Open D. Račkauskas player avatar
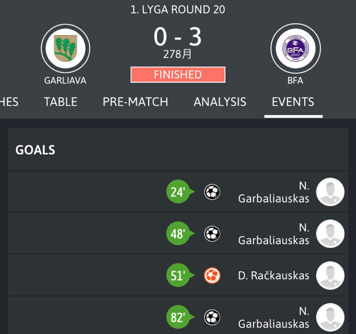356x334 pixels. [x=330, y=276]
